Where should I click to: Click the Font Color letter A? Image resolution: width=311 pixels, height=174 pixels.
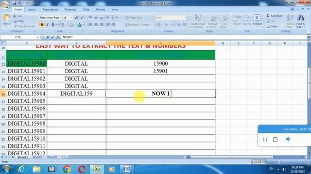79,25
